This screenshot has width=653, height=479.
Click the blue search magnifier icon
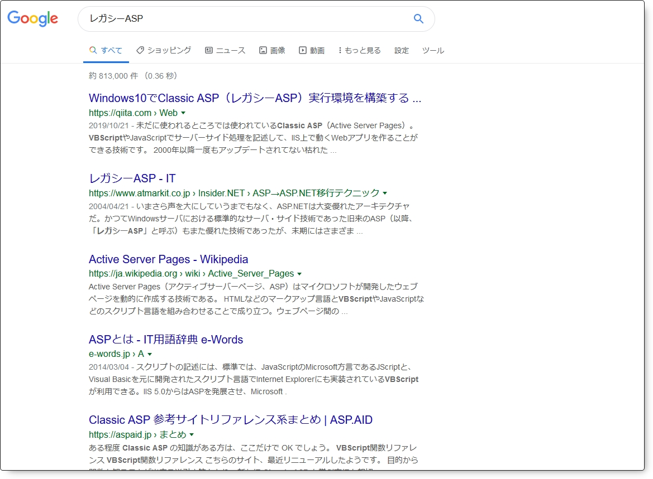(x=418, y=19)
